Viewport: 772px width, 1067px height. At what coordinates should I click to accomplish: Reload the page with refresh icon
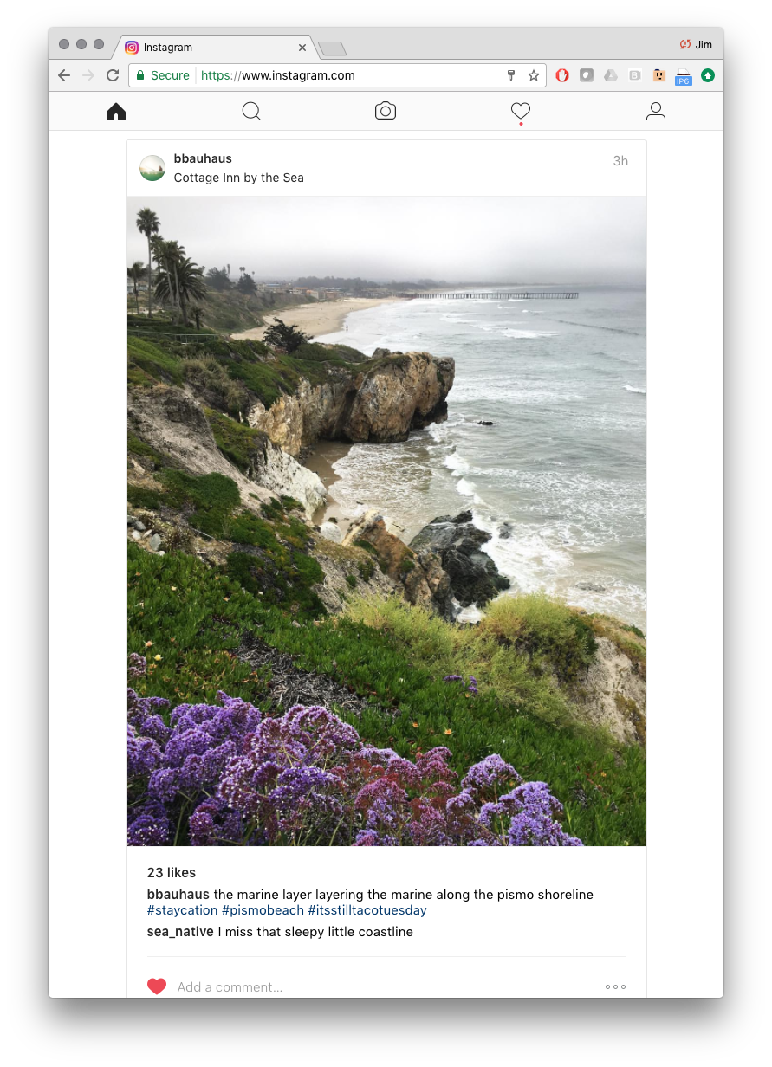(113, 75)
